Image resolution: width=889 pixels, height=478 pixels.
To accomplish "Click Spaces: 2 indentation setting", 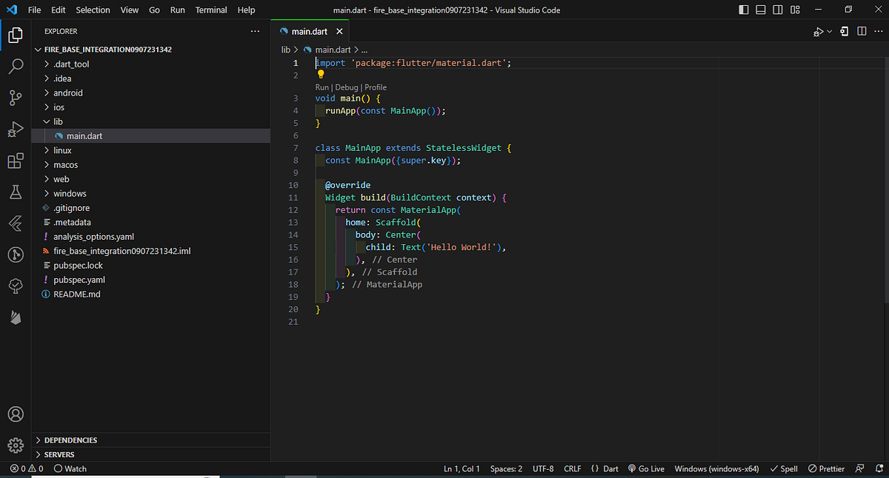I will point(506,468).
